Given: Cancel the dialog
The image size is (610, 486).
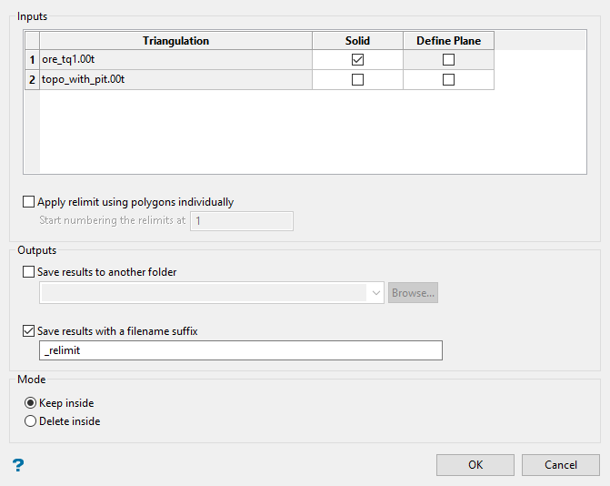Looking at the screenshot, I should [560, 465].
